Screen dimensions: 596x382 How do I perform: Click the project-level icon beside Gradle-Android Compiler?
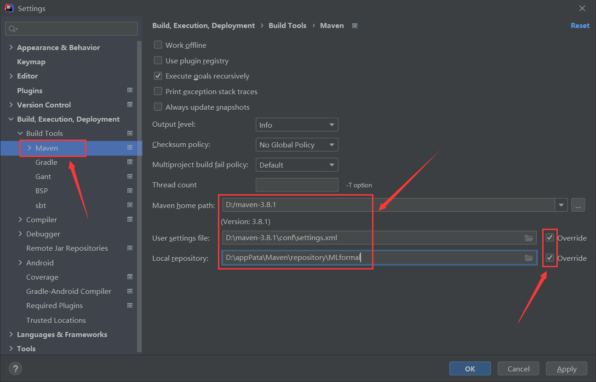[130, 291]
